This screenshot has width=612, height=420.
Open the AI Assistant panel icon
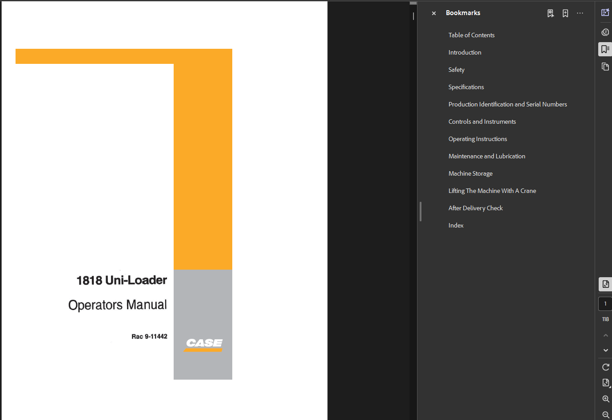605,12
